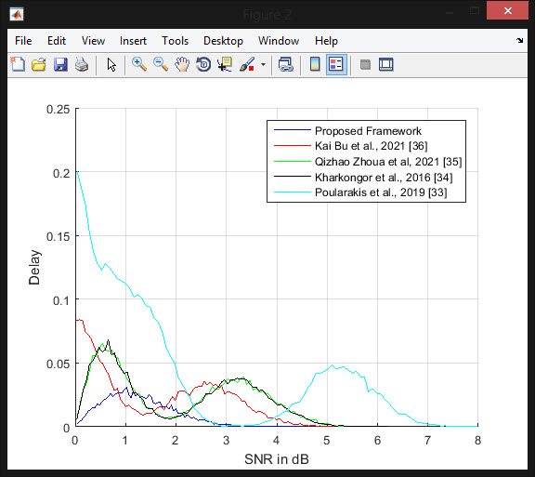Open the Insert menu
Screen dimensions: 535x477
(133, 41)
